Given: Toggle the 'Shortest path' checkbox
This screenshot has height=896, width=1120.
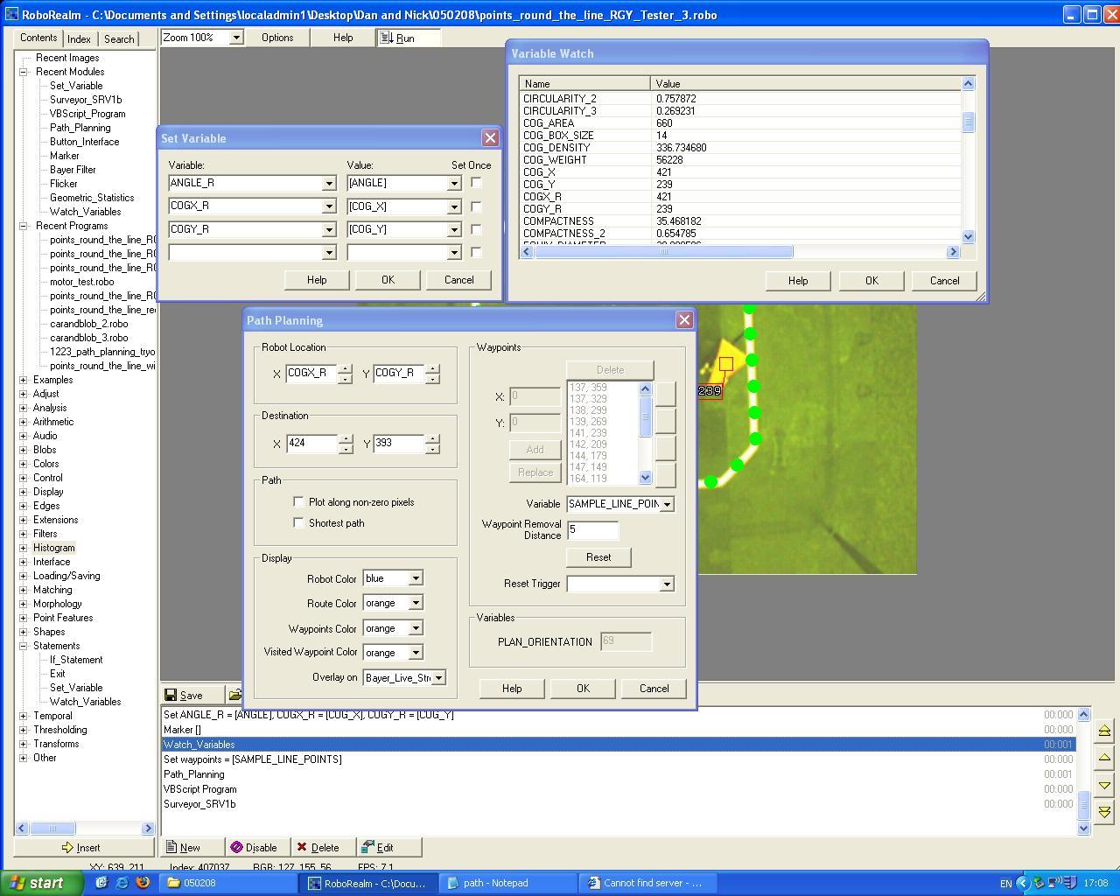Looking at the screenshot, I should [299, 523].
